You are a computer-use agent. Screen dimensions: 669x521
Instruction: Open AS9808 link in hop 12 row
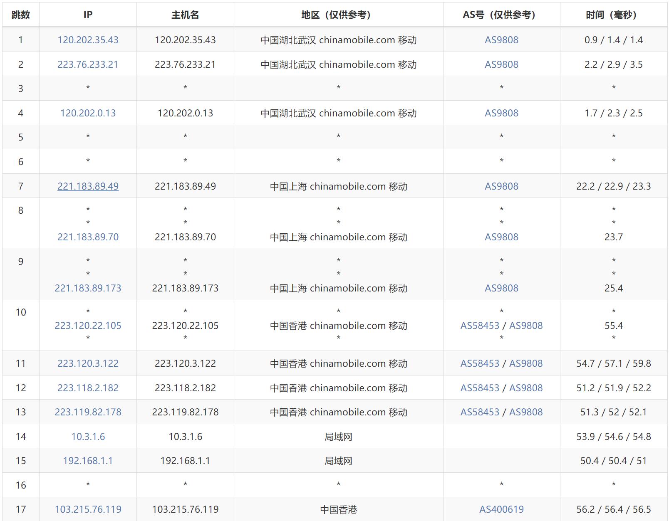(x=526, y=388)
